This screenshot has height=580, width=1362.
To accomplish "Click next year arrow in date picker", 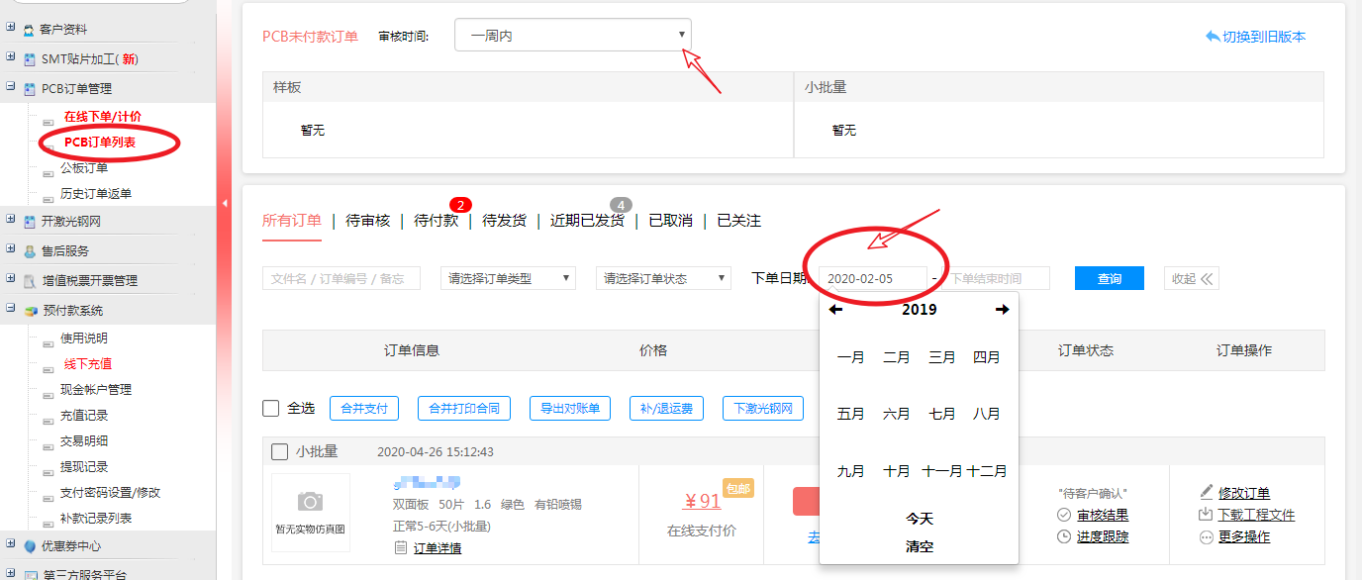I will click(1002, 310).
